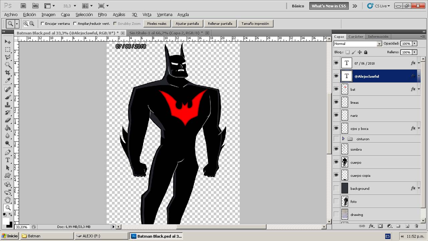Expand the cinturon layer group
Image resolution: width=428 pixels, height=241 pixels.
[343, 139]
